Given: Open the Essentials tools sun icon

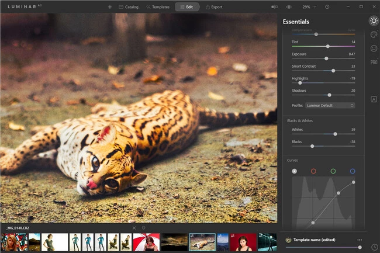Looking at the screenshot, I should [374, 22].
